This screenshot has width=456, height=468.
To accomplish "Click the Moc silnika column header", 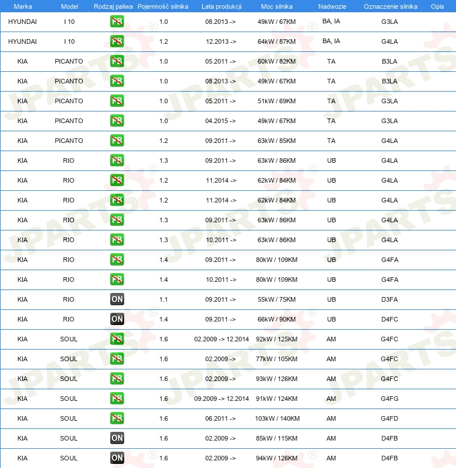I will 277,6.
